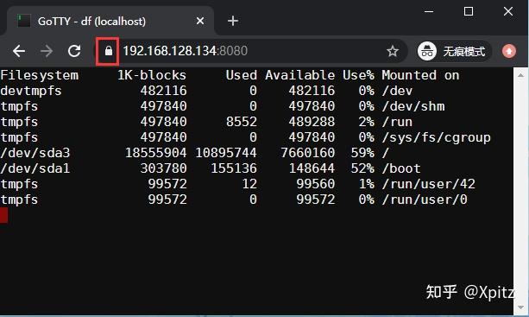Click the '/boot' mount point
Image resolution: width=529 pixels, height=317 pixels.
[x=401, y=168]
